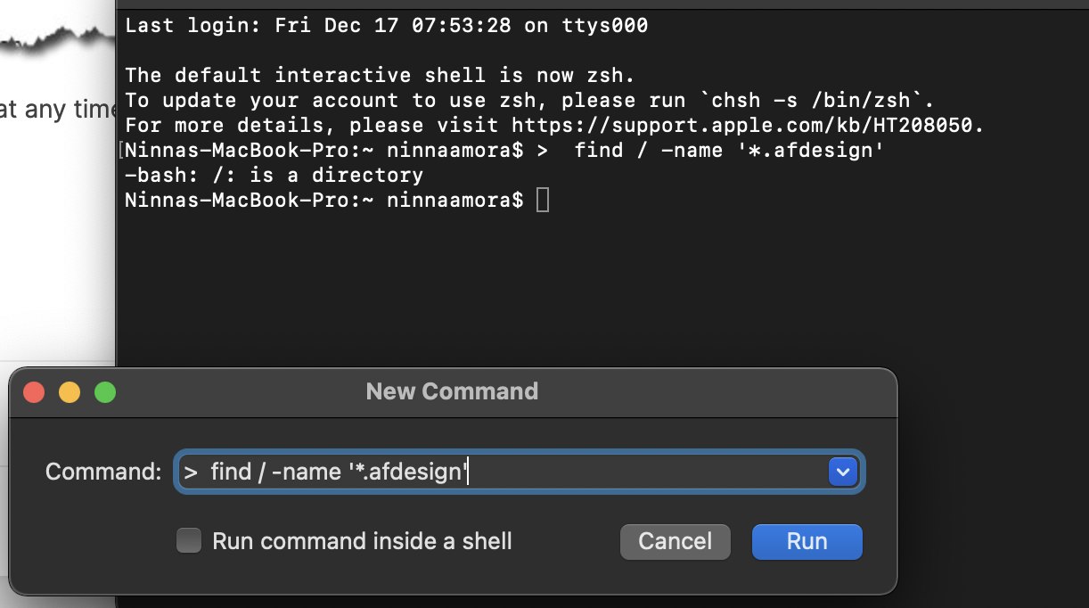Viewport: 1089px width, 608px height.
Task: Select the '-bash: /: is a directory' error line
Action: [274, 175]
